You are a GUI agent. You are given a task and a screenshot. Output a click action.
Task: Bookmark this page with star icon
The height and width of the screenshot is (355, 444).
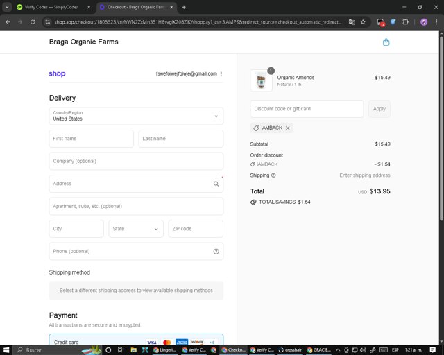pyautogui.click(x=363, y=22)
